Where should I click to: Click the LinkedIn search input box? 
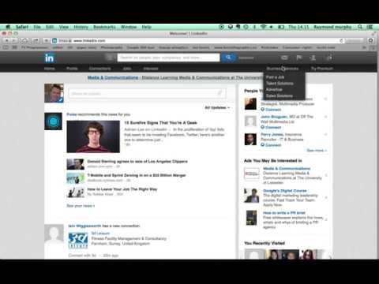168,58
